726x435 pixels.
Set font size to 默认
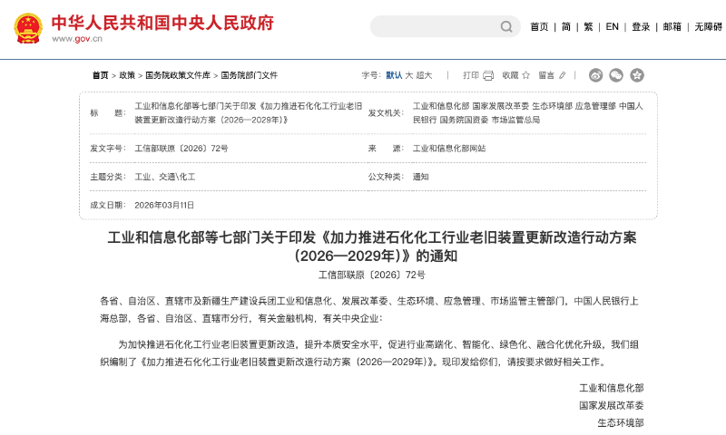click(x=394, y=75)
